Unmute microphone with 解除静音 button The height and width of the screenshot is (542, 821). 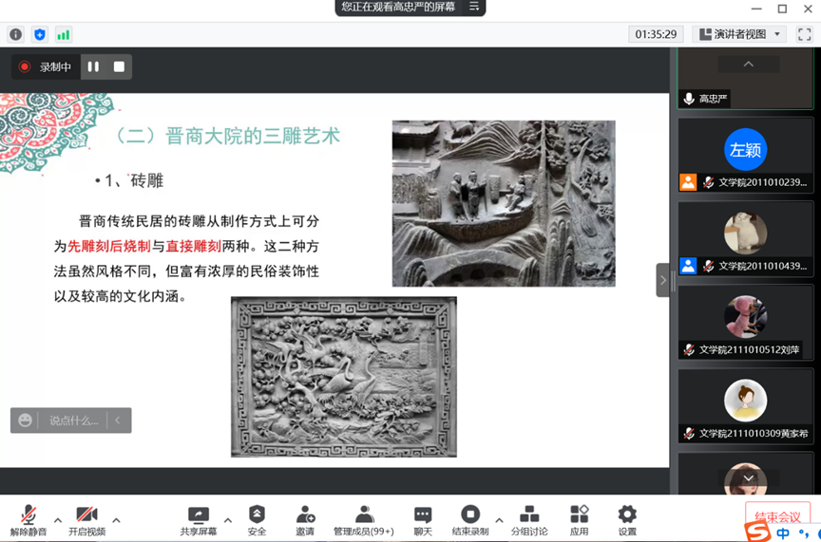pyautogui.click(x=28, y=519)
